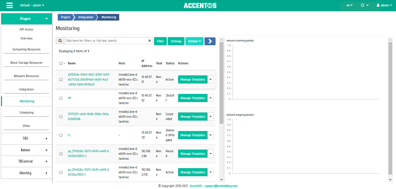
Task: Clear the search field with the X icon
Action: coord(150,41)
